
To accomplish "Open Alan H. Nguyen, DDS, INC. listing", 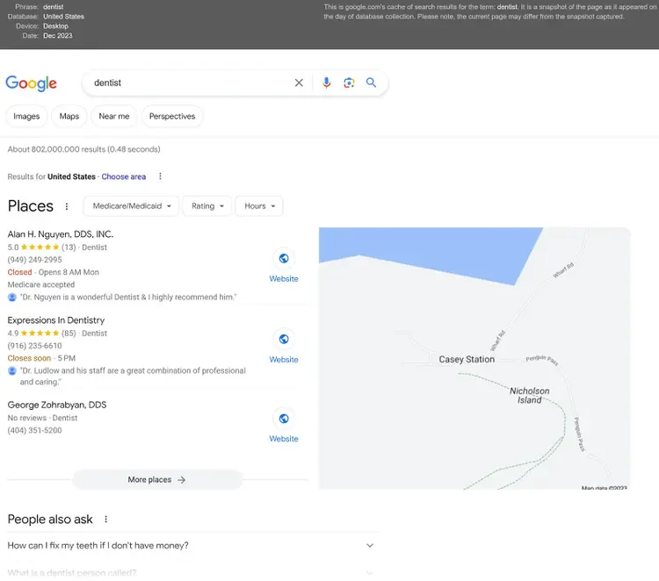I will coord(61,234).
